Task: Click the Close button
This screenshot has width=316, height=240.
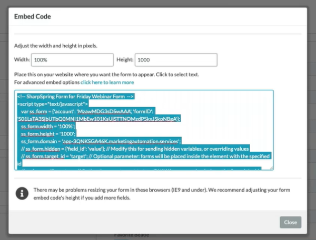Action: pos(290,222)
